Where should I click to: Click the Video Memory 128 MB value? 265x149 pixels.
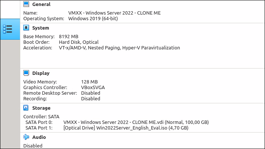coord(89,82)
